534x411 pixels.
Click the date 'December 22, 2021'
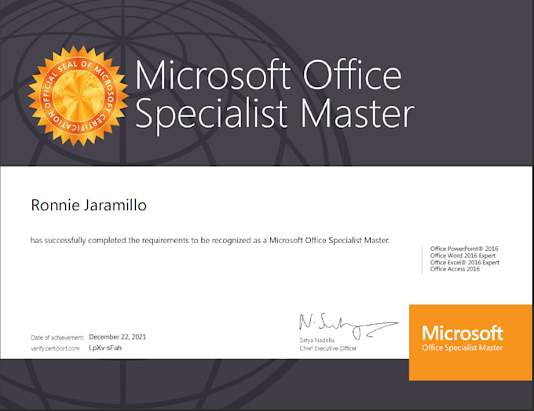[118, 336]
